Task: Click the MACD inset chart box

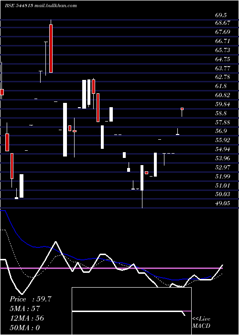Action: (x=131, y=311)
